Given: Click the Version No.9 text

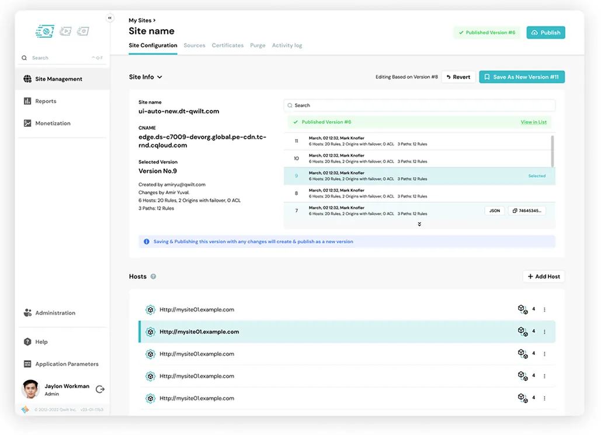Looking at the screenshot, I should [158, 171].
